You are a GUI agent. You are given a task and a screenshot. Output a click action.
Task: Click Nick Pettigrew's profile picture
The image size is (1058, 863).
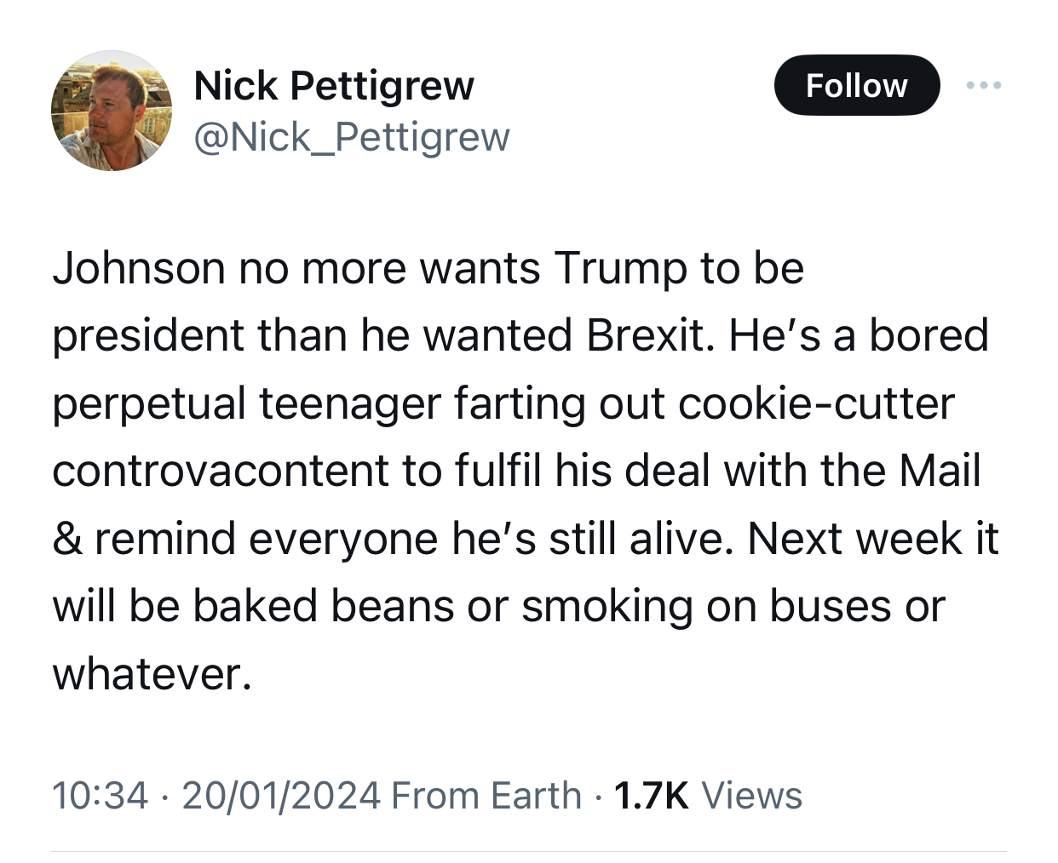pos(112,111)
